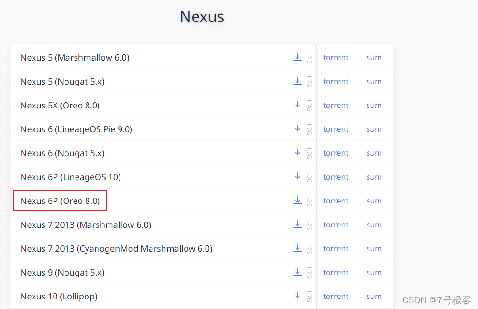Select 'Nexus 7 2013 (CyanogenMod Marshmallow 6.0)' text
The image size is (478, 309).
click(117, 249)
